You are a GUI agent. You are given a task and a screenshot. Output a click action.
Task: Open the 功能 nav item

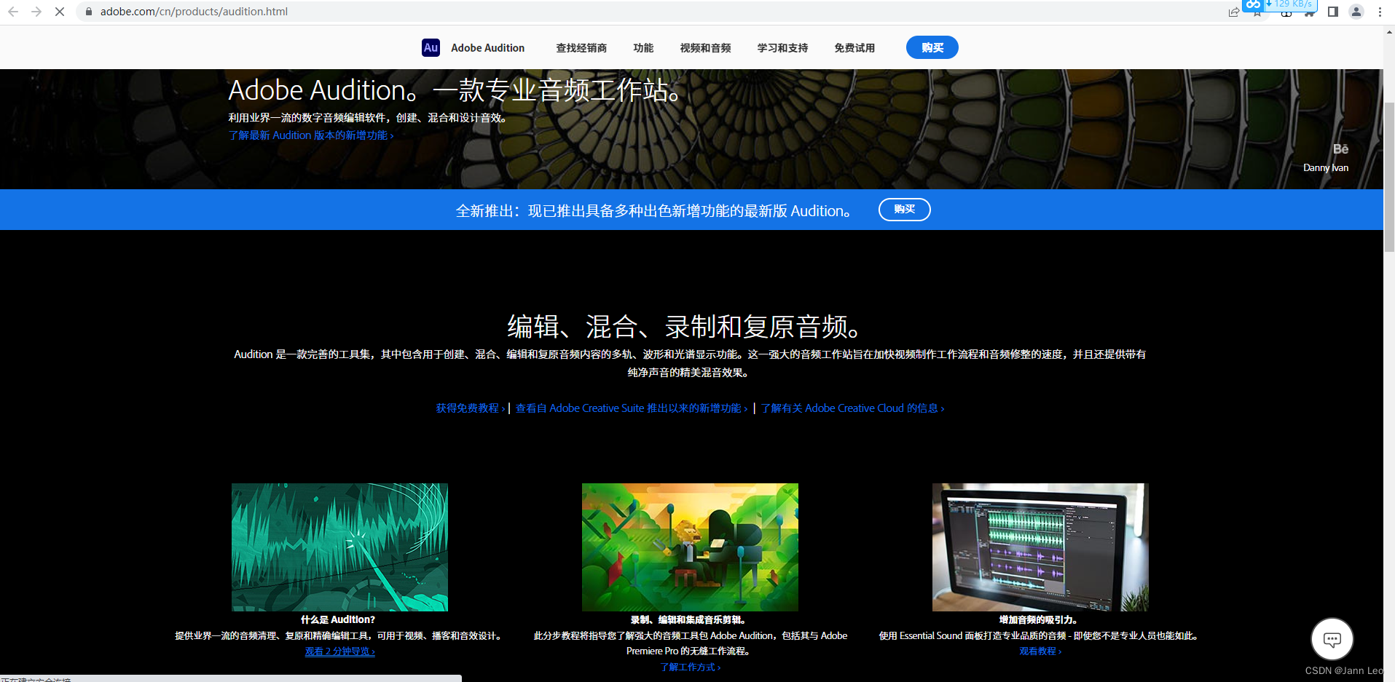[x=643, y=48]
